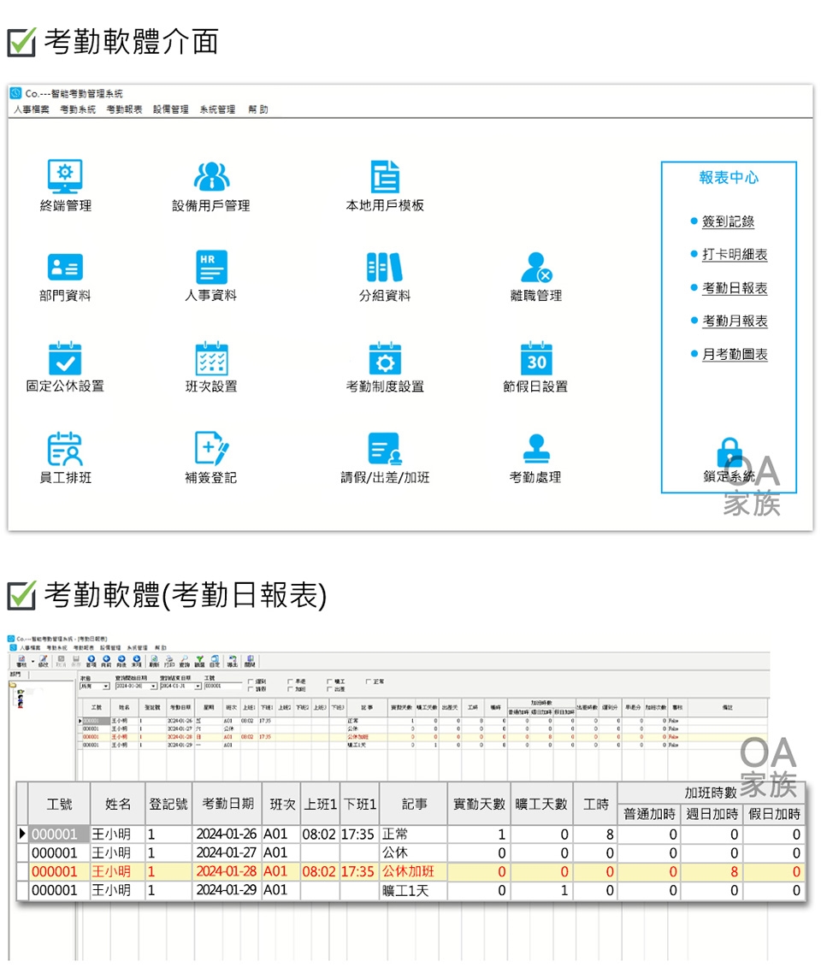Open 請假/出差/加班 leave request icon

click(x=384, y=449)
